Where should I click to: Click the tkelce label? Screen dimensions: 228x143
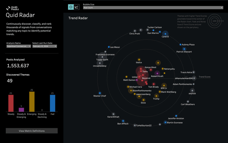click(139, 62)
